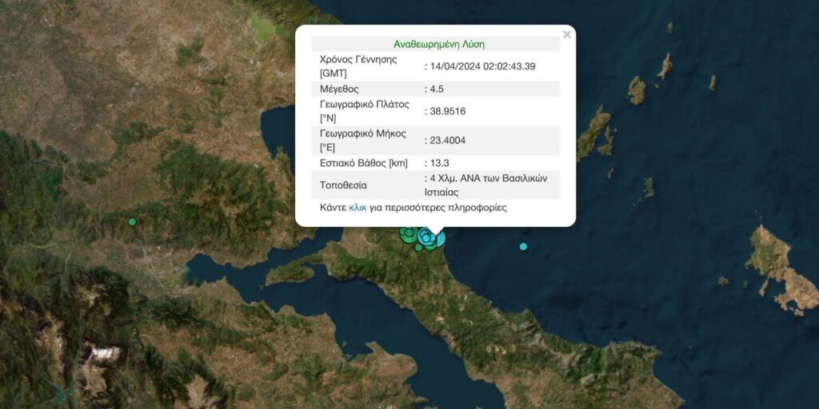Click the "Αναθεωρημένη Λύση" popup title
Viewport: 819px width, 409px height.
click(x=438, y=44)
